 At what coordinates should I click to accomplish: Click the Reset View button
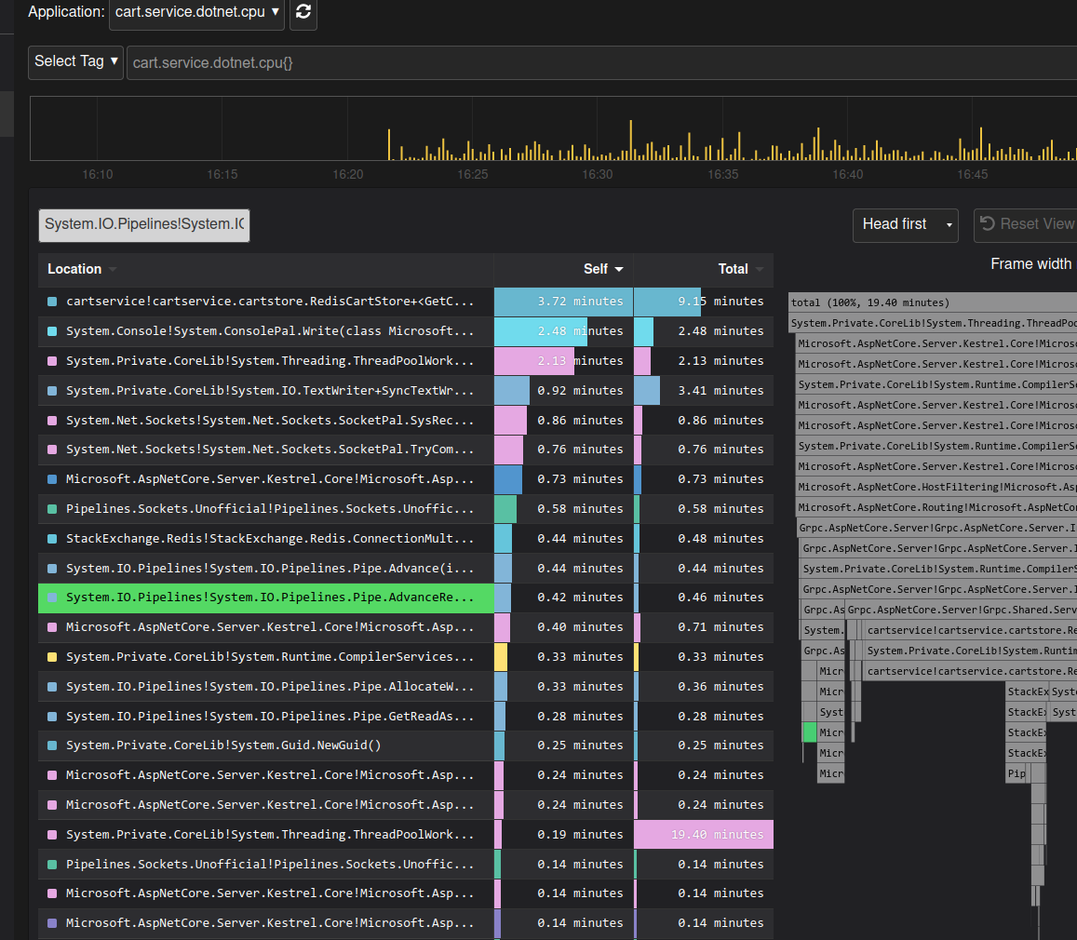(1026, 224)
